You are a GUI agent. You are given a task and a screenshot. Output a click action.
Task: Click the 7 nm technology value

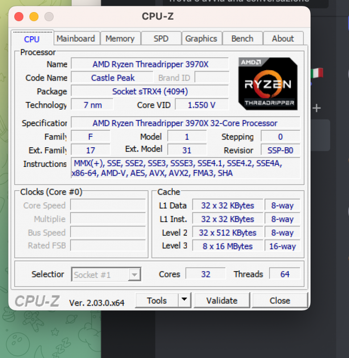point(92,105)
